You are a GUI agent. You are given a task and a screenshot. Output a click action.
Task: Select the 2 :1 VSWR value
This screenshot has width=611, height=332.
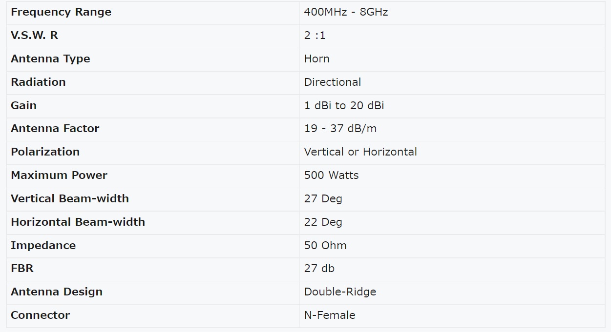315,36
